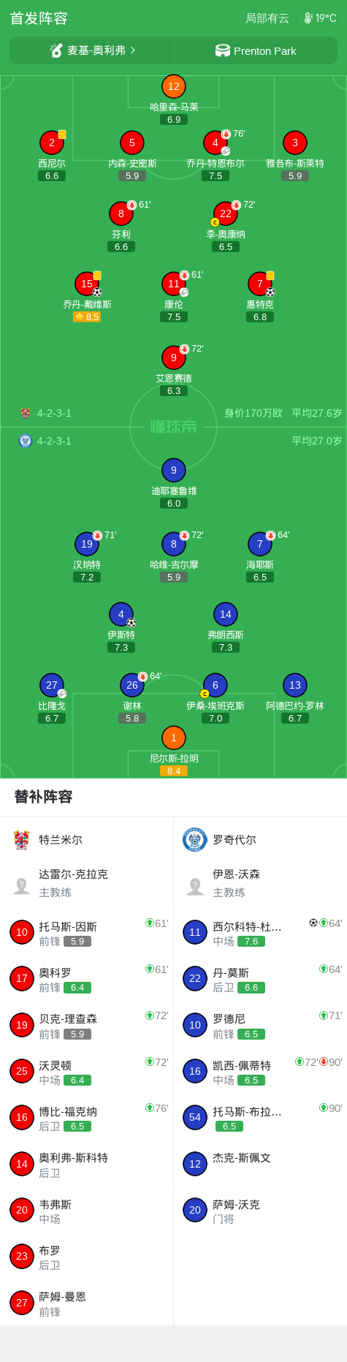View coach 伊恩-沃森 profile

[260, 882]
